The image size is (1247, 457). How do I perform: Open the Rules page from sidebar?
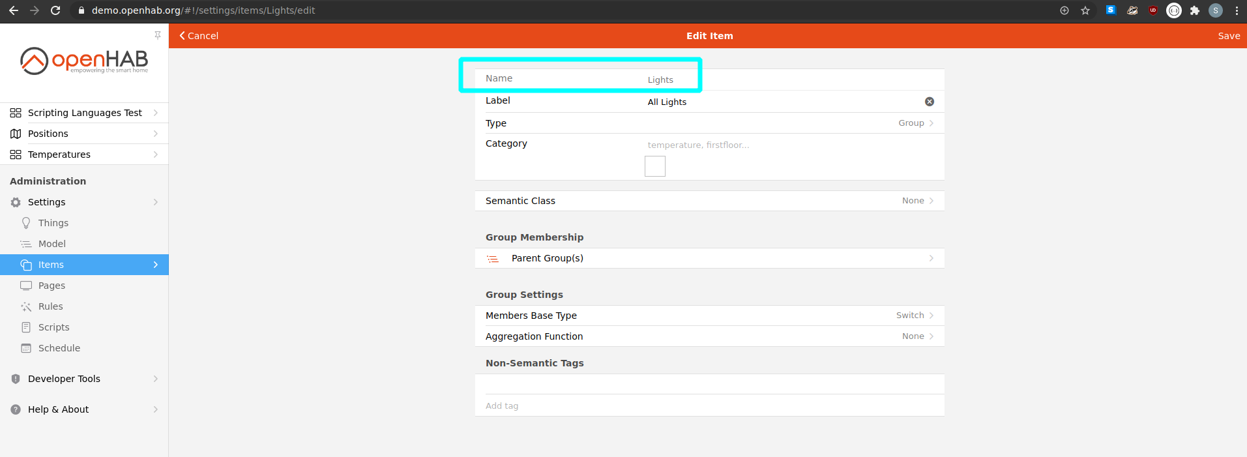tap(51, 306)
